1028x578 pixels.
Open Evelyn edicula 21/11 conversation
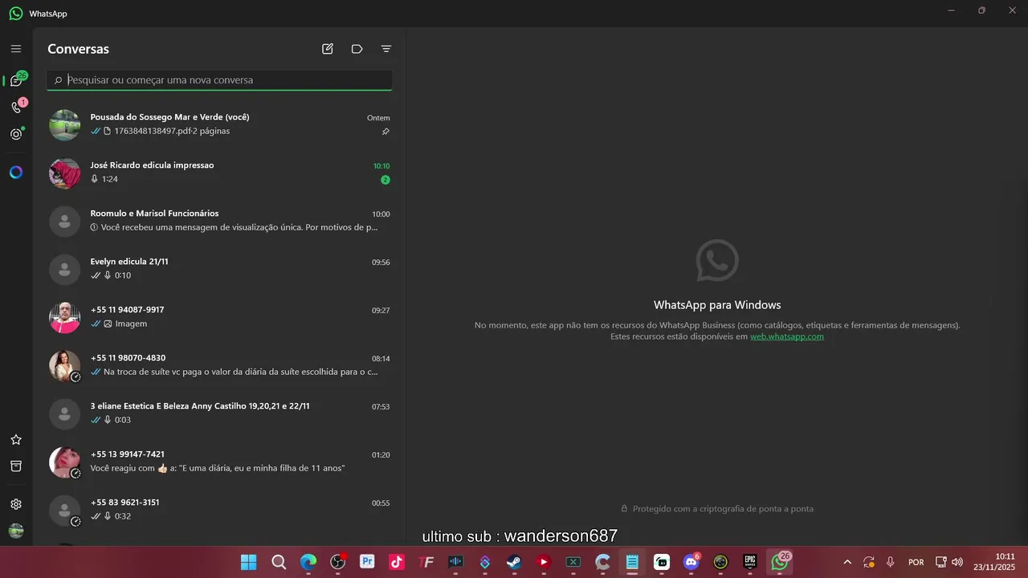tap(219, 269)
